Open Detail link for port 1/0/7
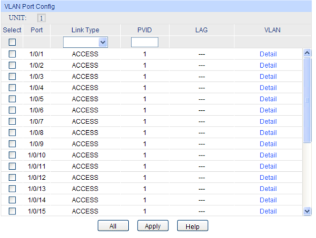 click(x=268, y=121)
